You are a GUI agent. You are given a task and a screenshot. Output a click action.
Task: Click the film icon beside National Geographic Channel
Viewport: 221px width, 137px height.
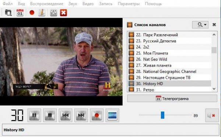pos(131,71)
